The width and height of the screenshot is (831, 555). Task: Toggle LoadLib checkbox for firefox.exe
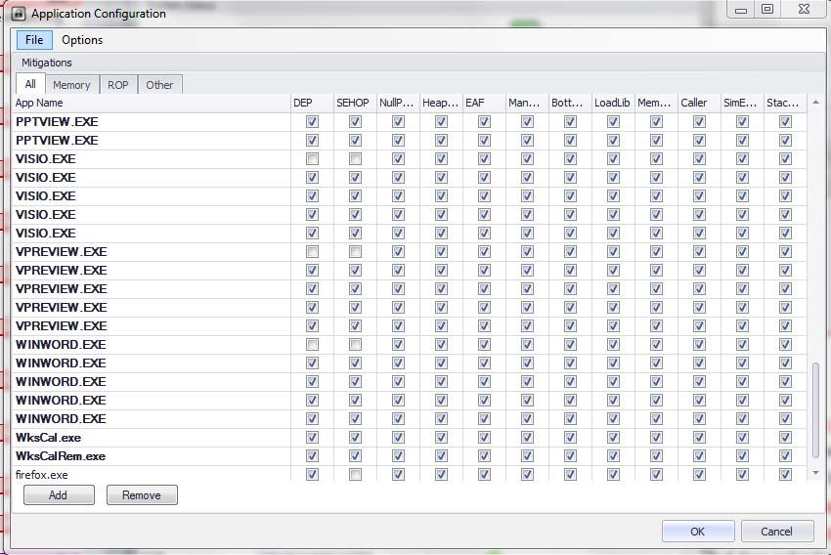[x=613, y=475]
